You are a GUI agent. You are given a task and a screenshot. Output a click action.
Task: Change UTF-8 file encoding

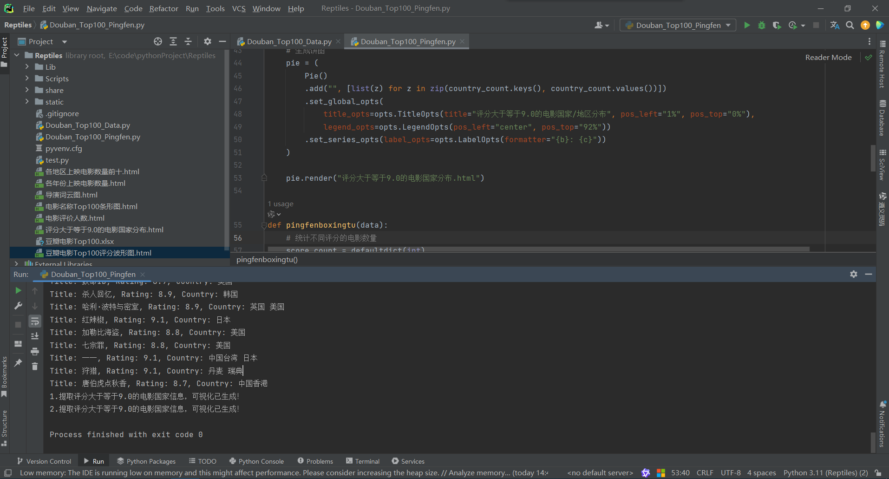pyautogui.click(x=731, y=472)
